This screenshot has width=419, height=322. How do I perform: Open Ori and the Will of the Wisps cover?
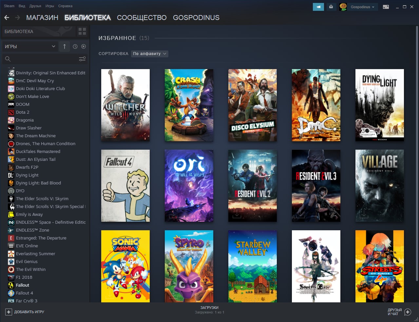tap(189, 186)
